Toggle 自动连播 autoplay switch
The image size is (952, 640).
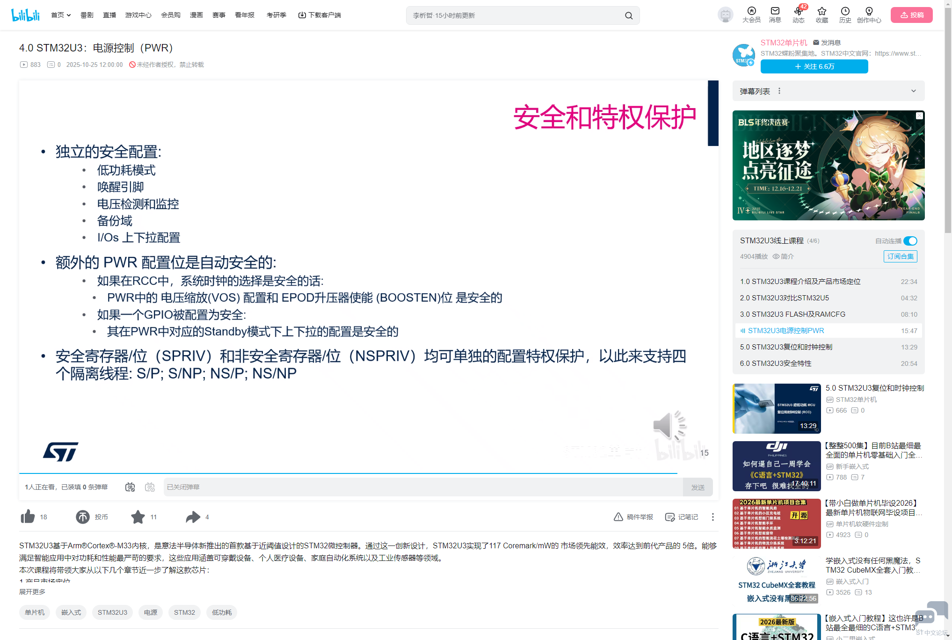[x=910, y=241]
